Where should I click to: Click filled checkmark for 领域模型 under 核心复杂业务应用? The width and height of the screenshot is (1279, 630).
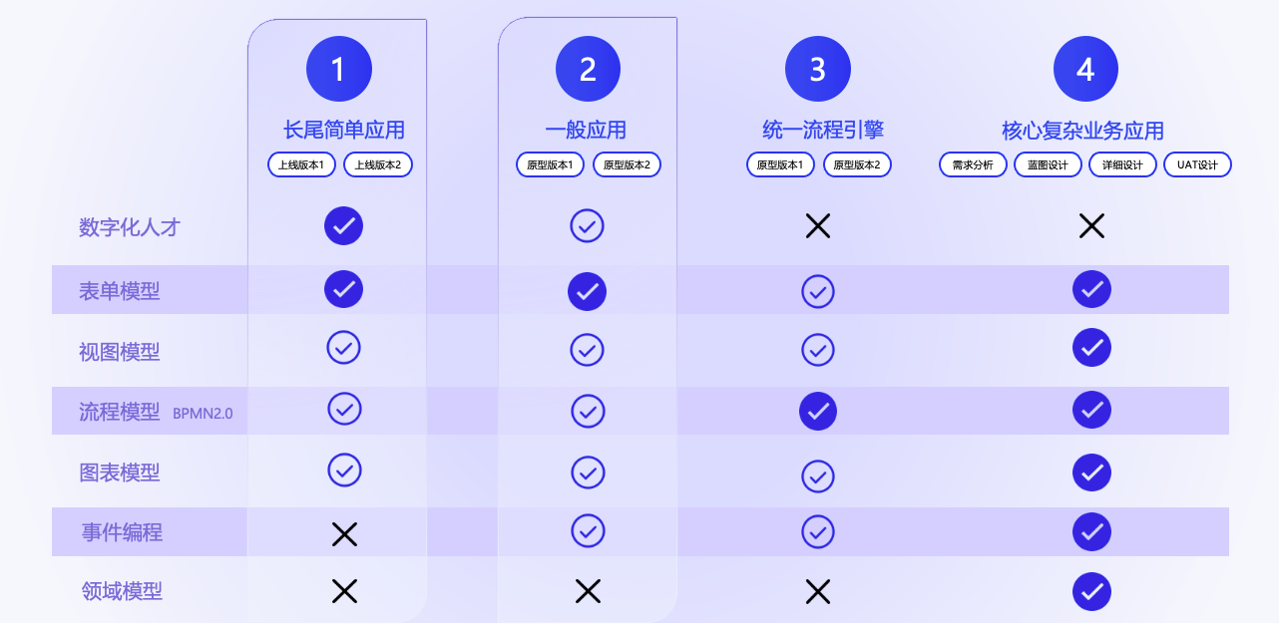pyautogui.click(x=1091, y=591)
